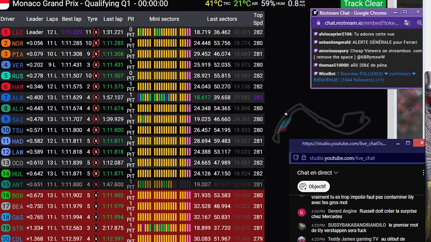Click GAS gap +0.765 in Leader column
431x242 pixels.
(x=35, y=217)
